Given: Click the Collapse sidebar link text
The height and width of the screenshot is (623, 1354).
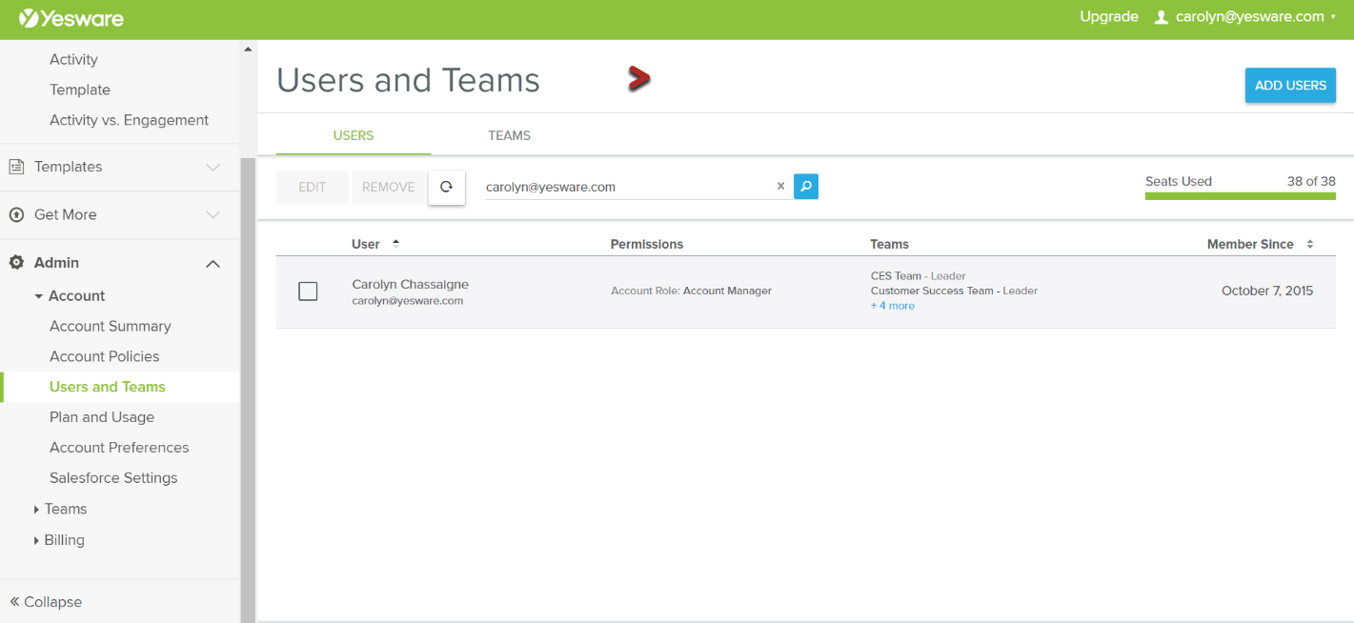Looking at the screenshot, I should coord(52,602).
